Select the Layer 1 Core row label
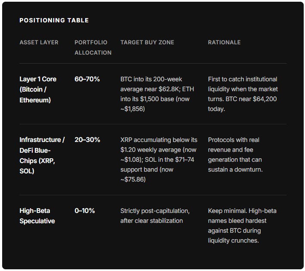 38,89
